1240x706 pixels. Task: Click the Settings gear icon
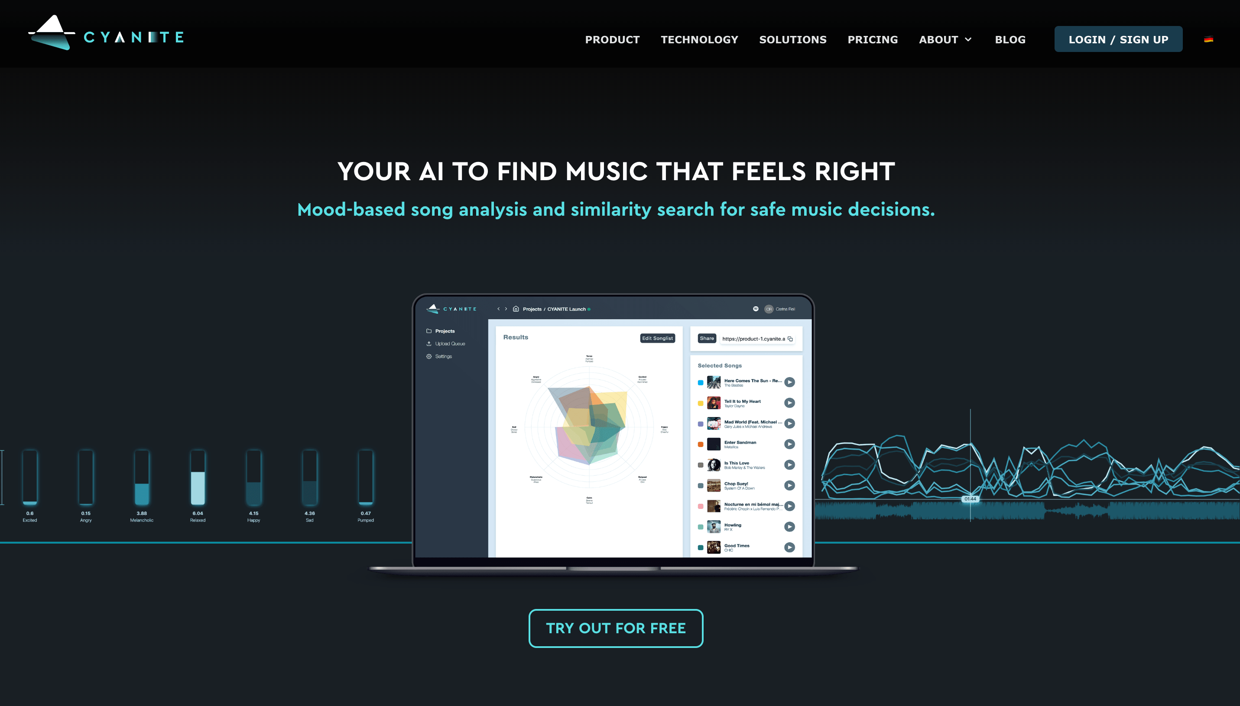(x=429, y=356)
